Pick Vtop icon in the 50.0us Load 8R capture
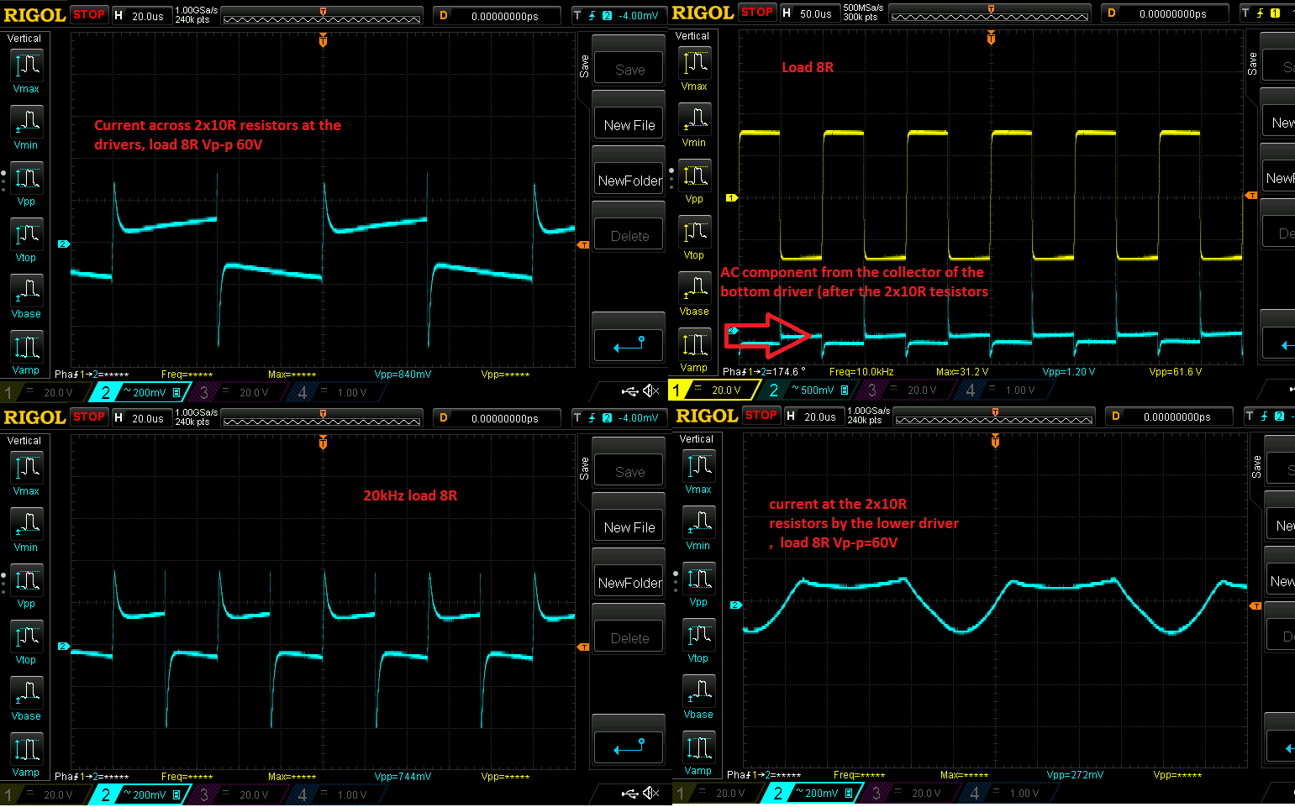Viewport: 1295px width, 807px height. [695, 231]
